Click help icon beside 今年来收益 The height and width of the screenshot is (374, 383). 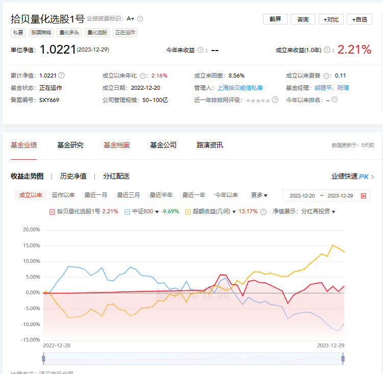click(x=200, y=50)
